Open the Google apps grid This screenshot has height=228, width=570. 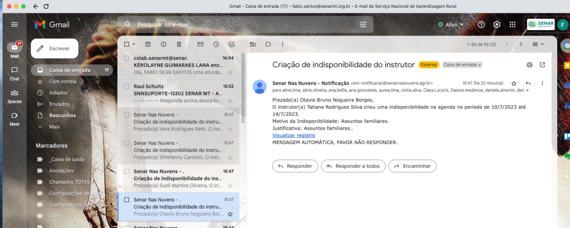point(513,24)
